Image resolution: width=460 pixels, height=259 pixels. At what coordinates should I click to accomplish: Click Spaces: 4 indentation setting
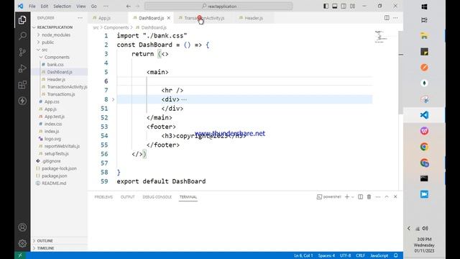tap(326, 255)
